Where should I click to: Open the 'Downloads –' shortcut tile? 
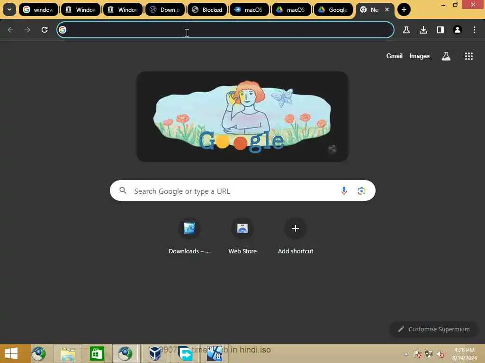coord(189,237)
